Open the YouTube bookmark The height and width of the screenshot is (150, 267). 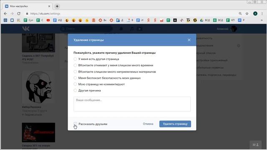pos(48,20)
